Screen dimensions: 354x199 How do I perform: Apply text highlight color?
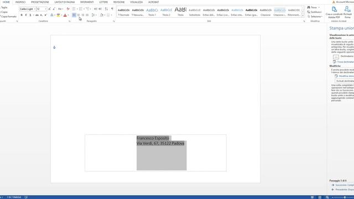(58, 15)
